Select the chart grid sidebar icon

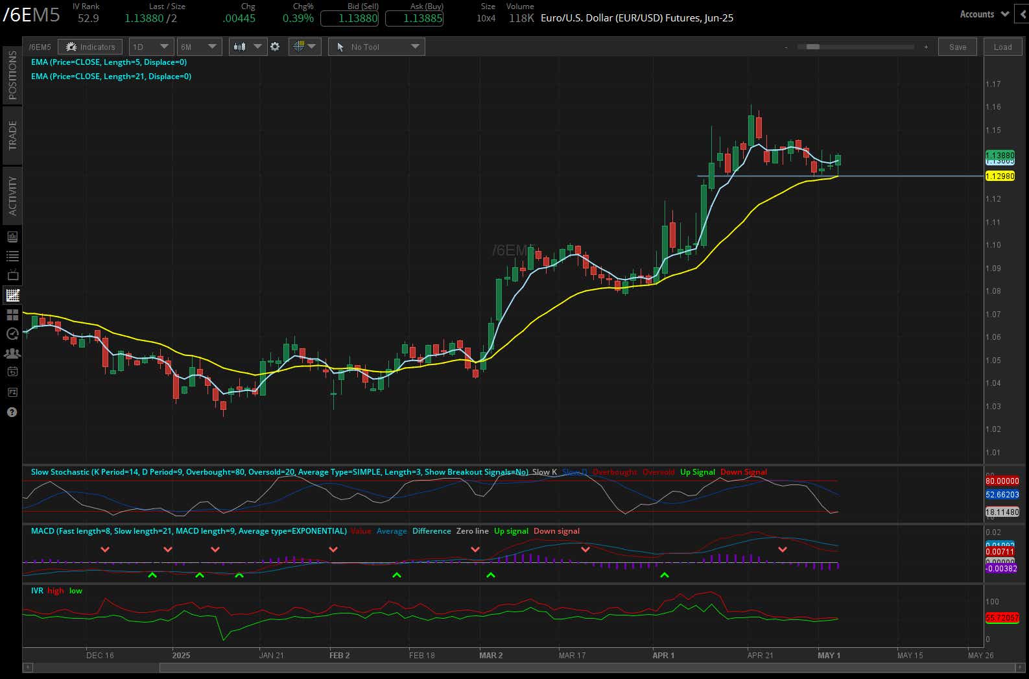point(12,295)
